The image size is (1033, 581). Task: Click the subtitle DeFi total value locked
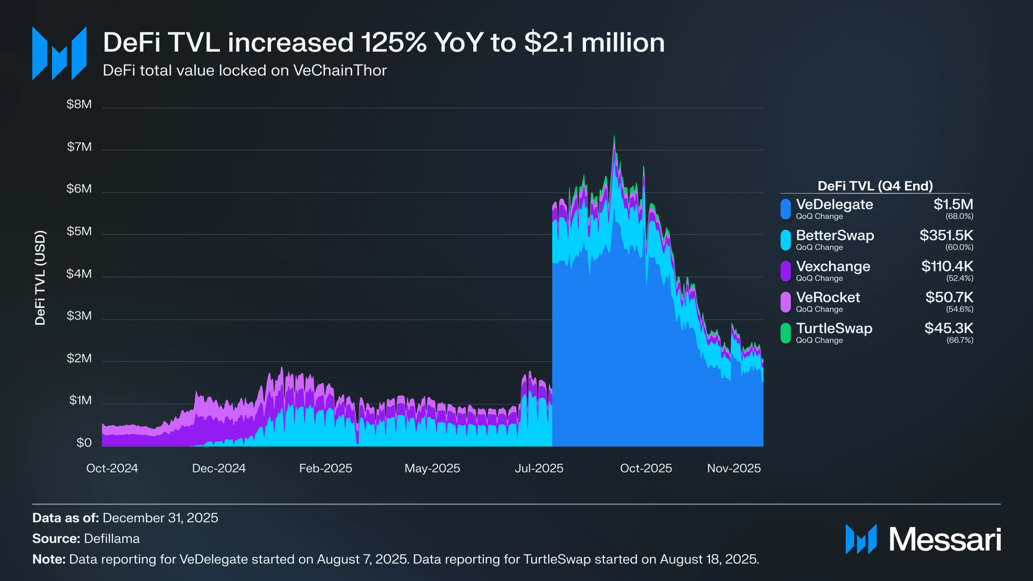pyautogui.click(x=245, y=70)
